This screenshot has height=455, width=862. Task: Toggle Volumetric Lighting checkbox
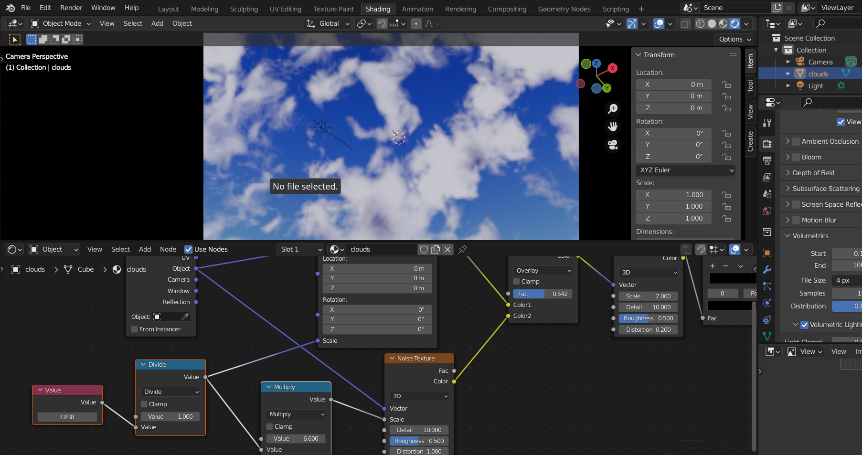coord(804,325)
